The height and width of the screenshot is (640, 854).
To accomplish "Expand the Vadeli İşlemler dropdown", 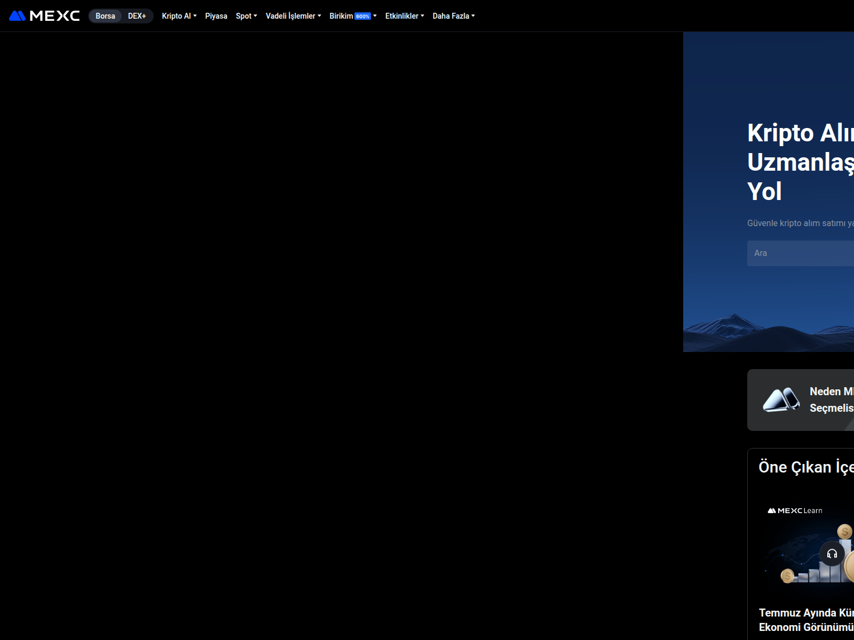I will click(x=293, y=16).
